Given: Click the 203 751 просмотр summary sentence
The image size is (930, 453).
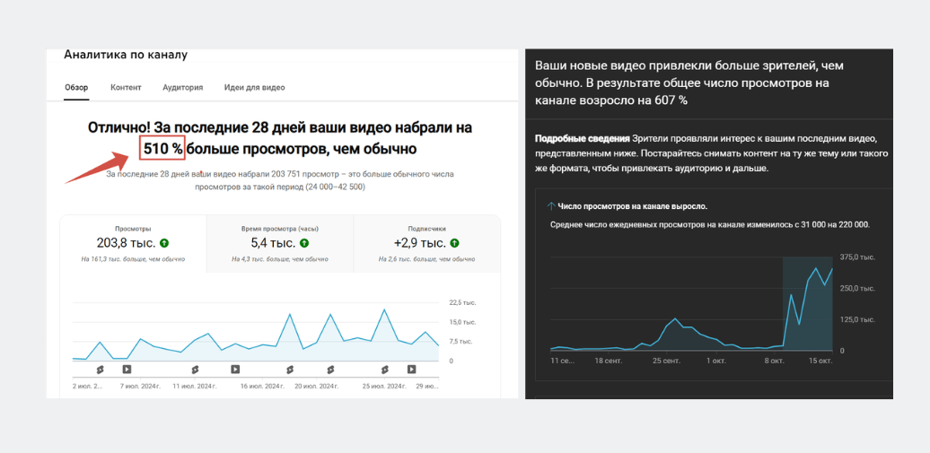Looking at the screenshot, I should (280, 180).
